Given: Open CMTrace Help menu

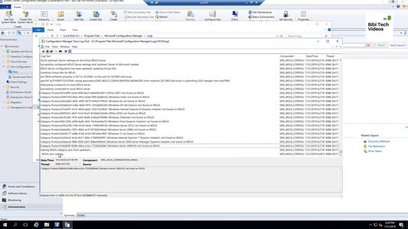Looking at the screenshot, I should [75, 46].
